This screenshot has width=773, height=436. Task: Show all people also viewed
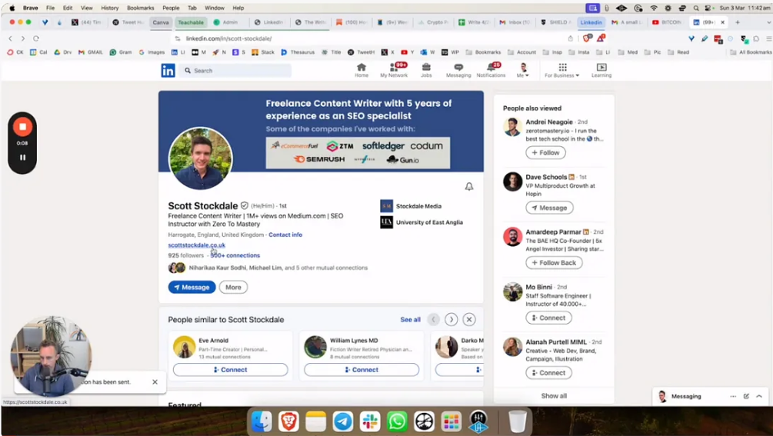click(x=554, y=395)
